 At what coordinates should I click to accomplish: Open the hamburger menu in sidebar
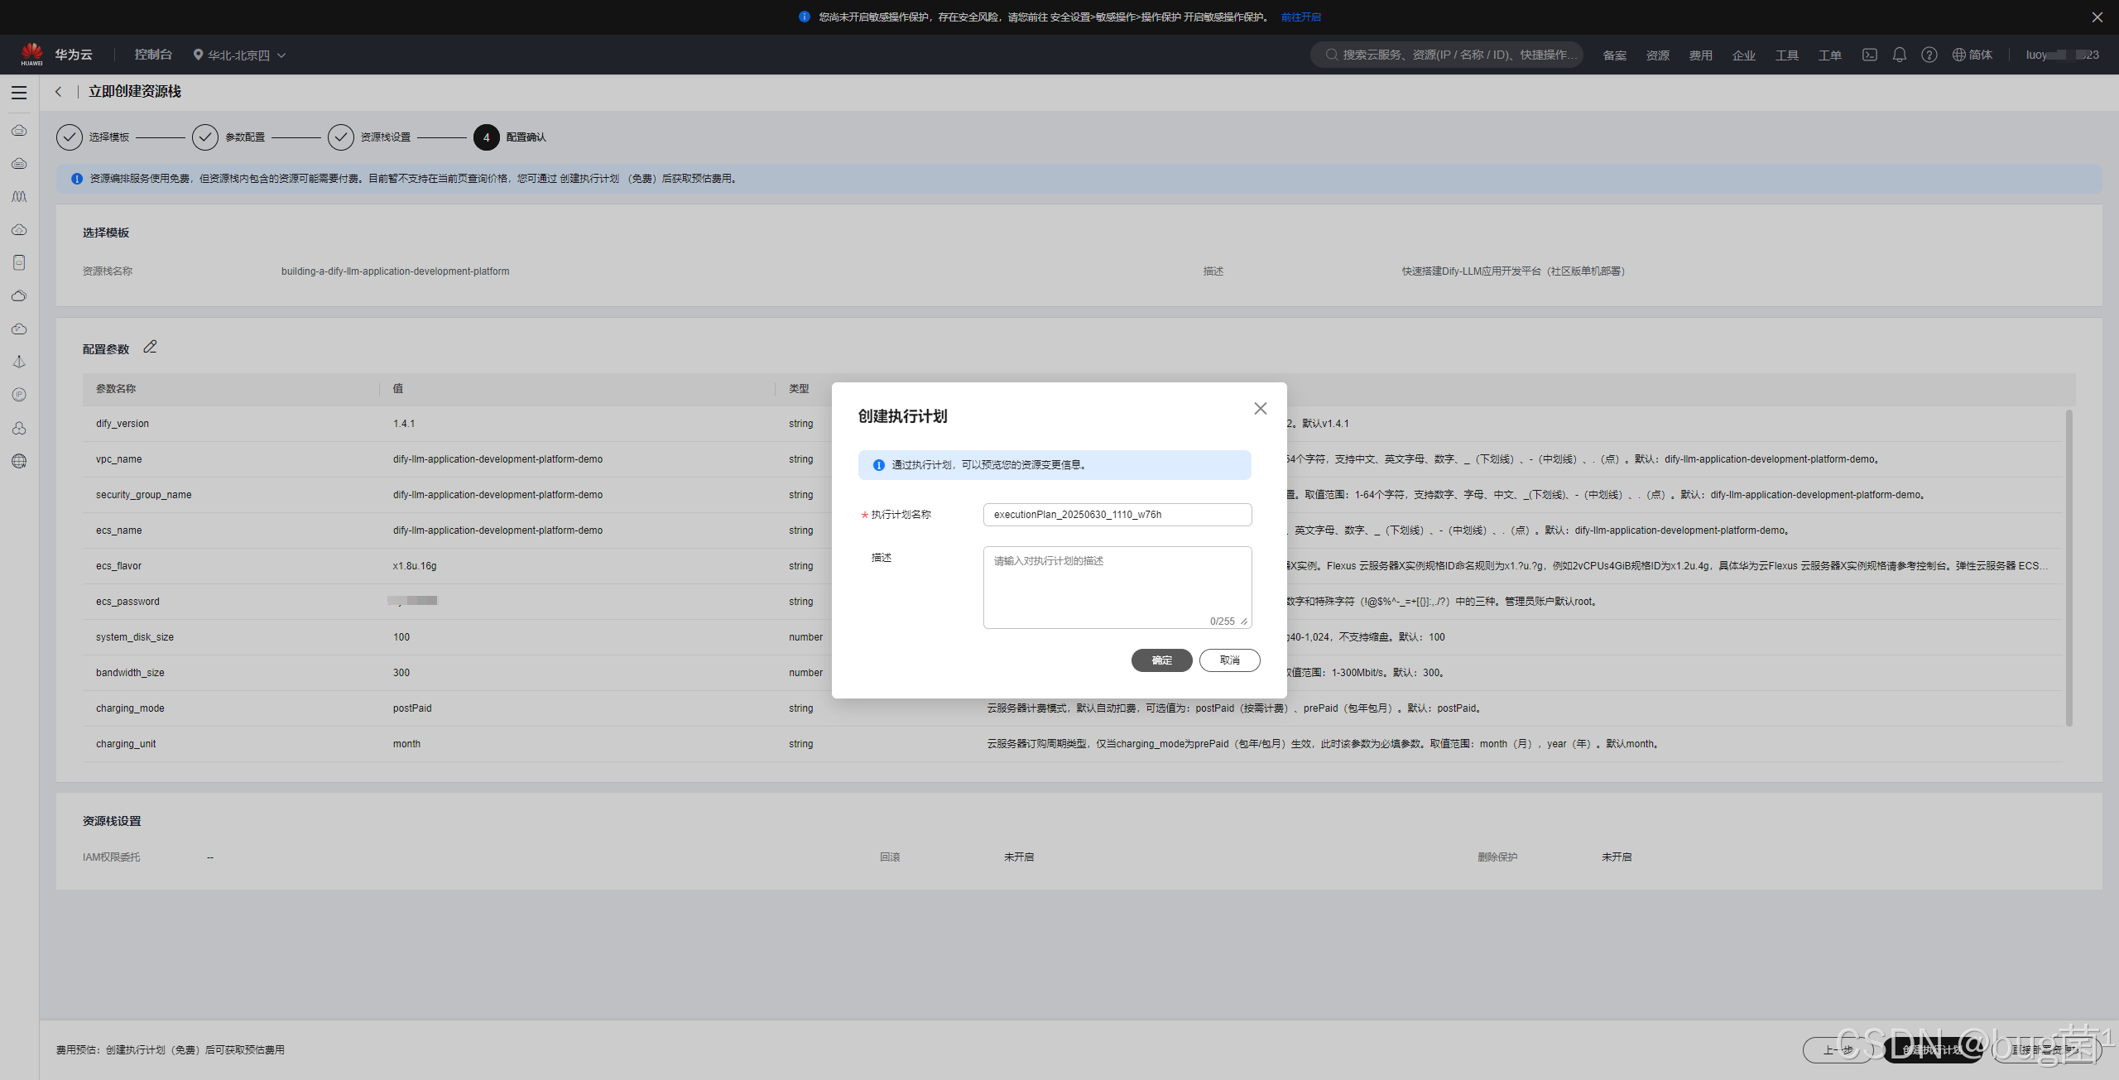click(19, 93)
